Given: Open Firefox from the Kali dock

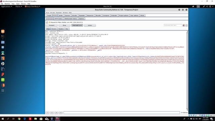Looking at the screenshot, I should point(3,31).
